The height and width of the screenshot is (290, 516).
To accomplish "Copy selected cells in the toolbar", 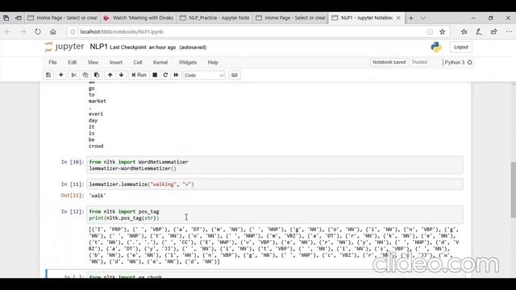I will [85, 75].
